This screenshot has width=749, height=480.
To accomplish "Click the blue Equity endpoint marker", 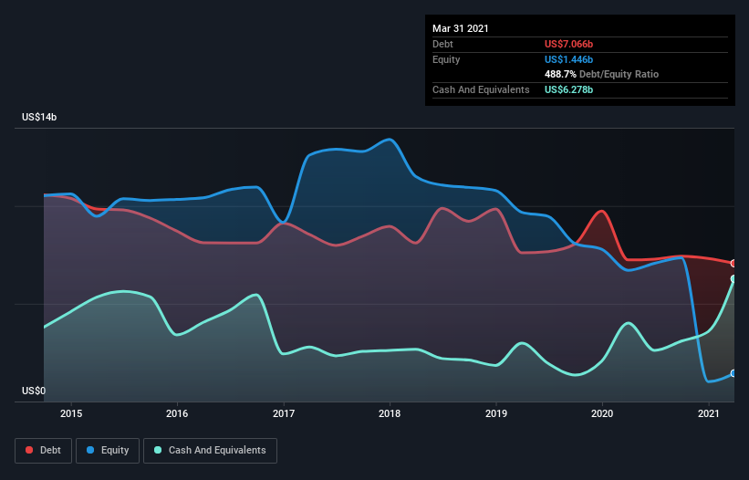I will click(x=733, y=373).
